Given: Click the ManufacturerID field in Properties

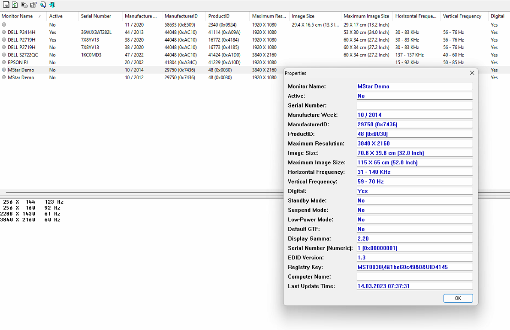Looking at the screenshot, I should 414,124.
